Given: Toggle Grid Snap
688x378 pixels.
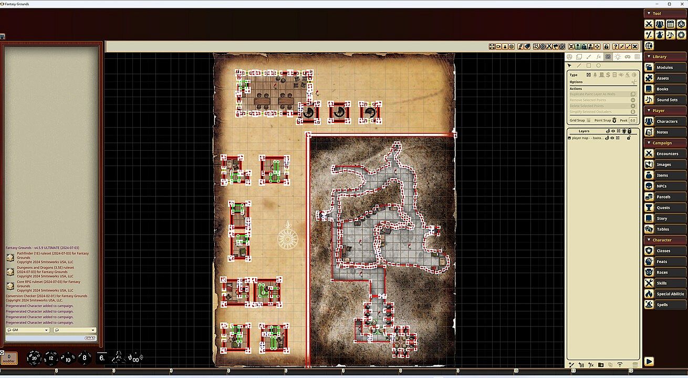Looking at the screenshot, I should [589, 121].
